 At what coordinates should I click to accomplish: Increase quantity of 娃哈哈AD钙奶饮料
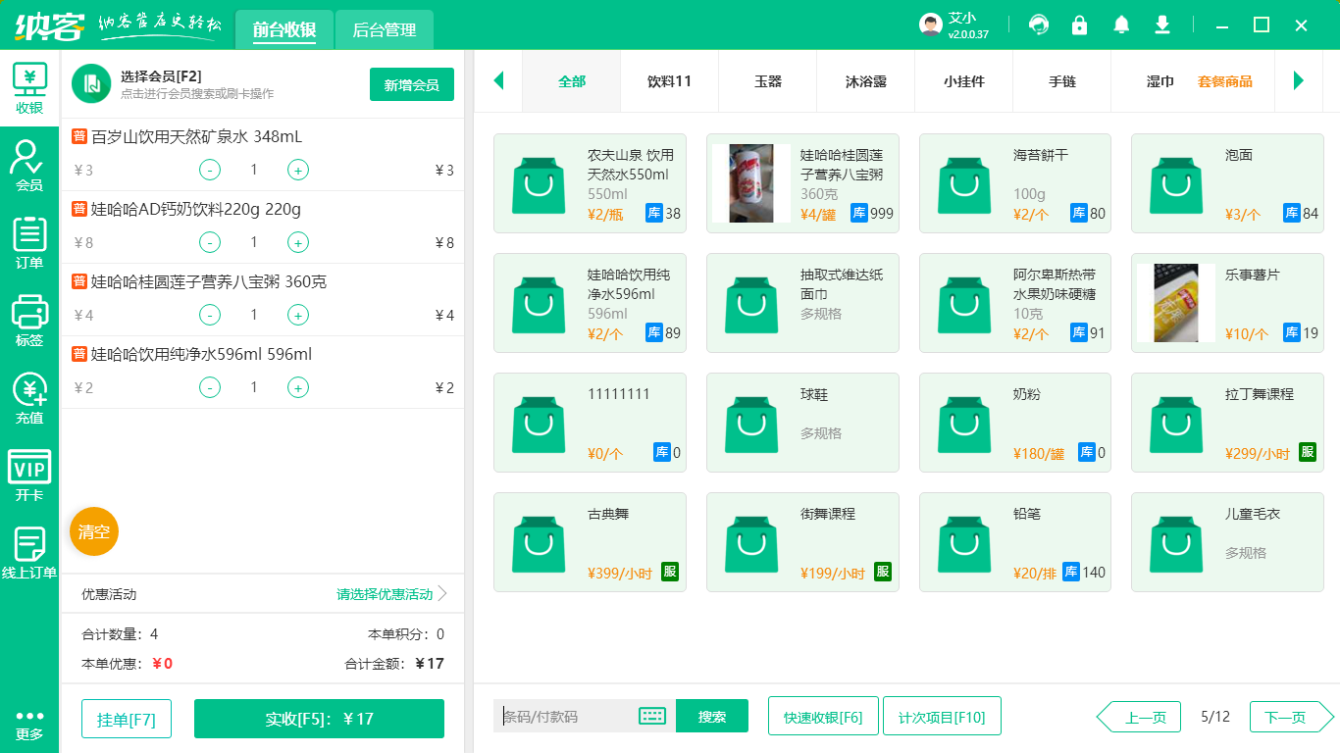click(x=298, y=242)
